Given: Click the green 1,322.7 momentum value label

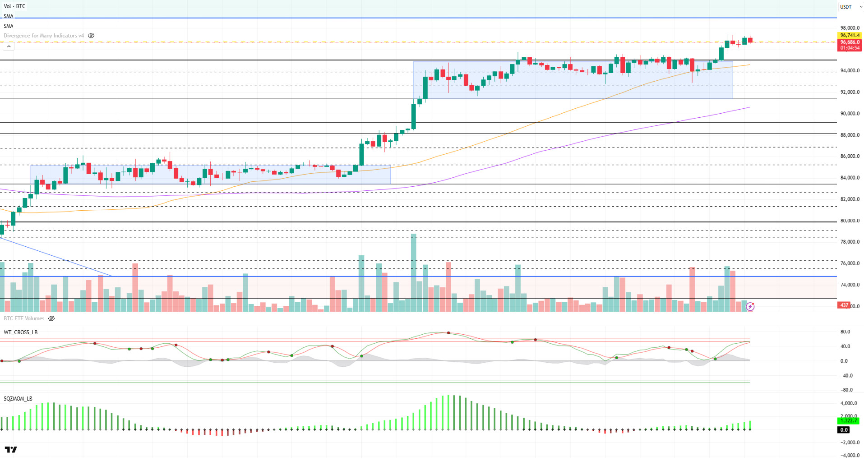Looking at the screenshot, I should tap(848, 420).
